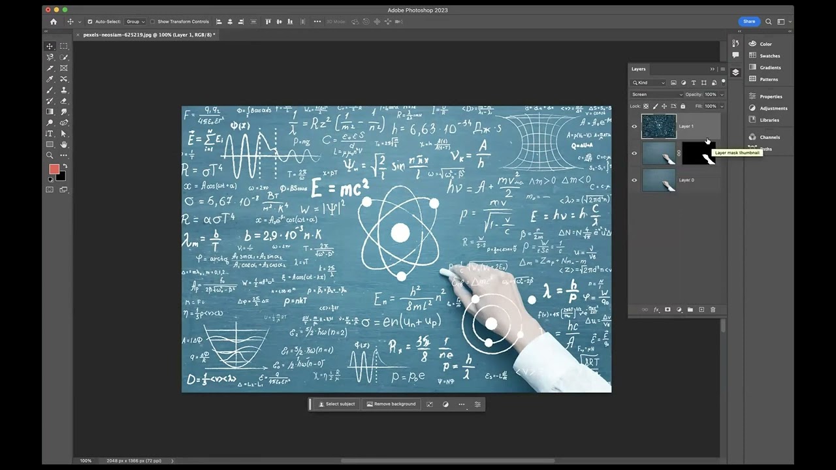Hide Layer 0 using its eye icon
The image size is (836, 470).
(634, 180)
